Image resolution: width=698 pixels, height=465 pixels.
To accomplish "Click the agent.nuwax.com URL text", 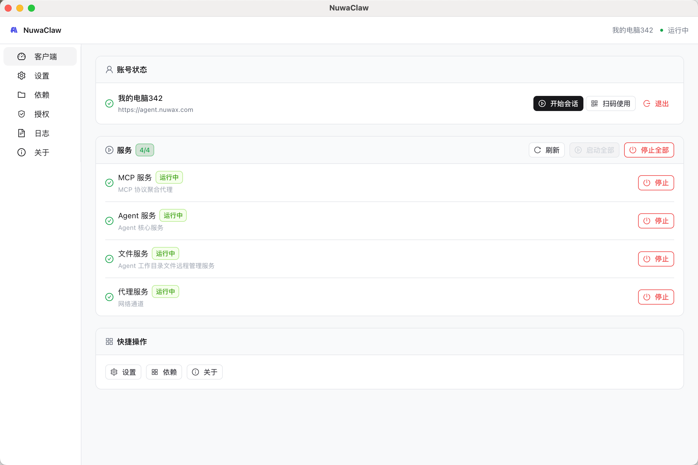I will pyautogui.click(x=156, y=110).
